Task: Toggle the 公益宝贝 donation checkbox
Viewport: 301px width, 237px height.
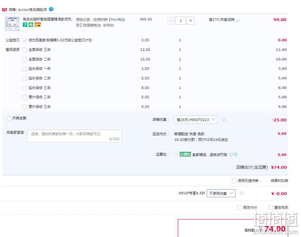Action: tap(25, 40)
